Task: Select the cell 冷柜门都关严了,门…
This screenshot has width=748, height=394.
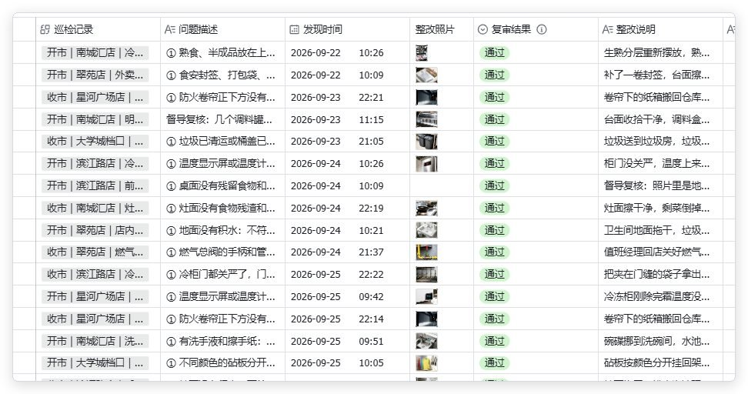Action: (x=222, y=275)
